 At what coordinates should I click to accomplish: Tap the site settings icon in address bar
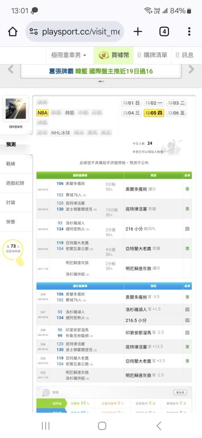[x=34, y=32]
